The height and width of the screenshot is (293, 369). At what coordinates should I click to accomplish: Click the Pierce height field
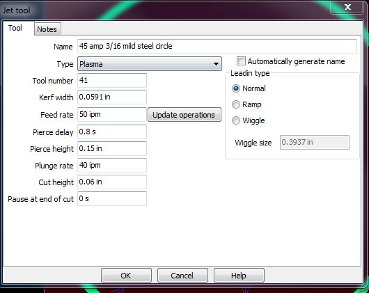click(x=112, y=148)
